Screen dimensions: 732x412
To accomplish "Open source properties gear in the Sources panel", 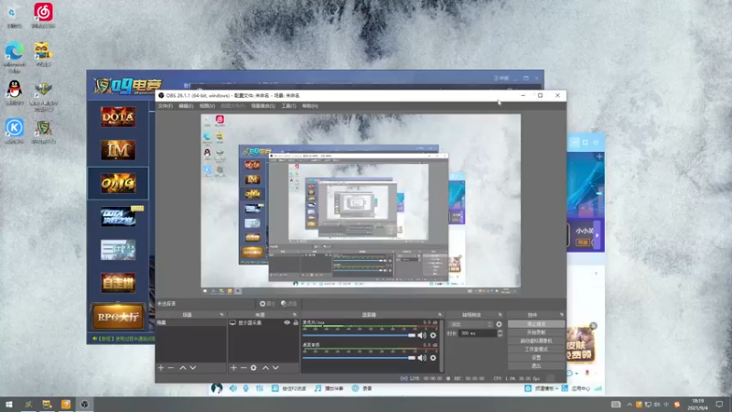I will (253, 368).
